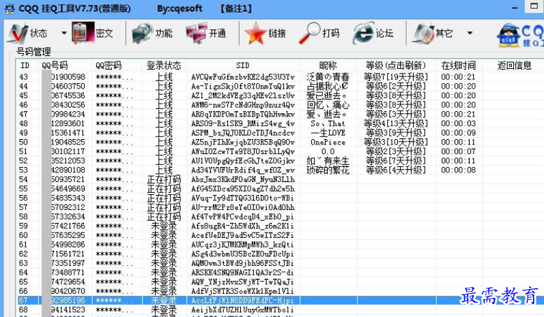This screenshot has width=544, height=317.
Task: Select row 60 number 57635295
Action: coord(68,236)
